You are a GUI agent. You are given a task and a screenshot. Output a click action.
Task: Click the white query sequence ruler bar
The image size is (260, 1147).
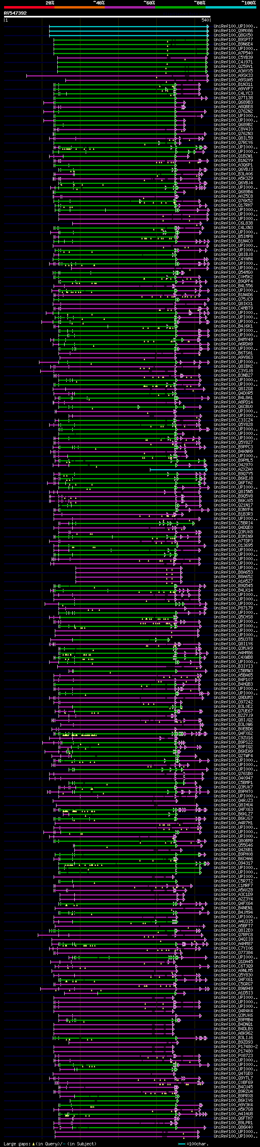[x=107, y=17]
